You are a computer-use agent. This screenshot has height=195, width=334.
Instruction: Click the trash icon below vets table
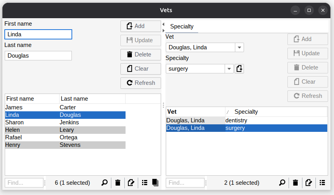pos(118,183)
